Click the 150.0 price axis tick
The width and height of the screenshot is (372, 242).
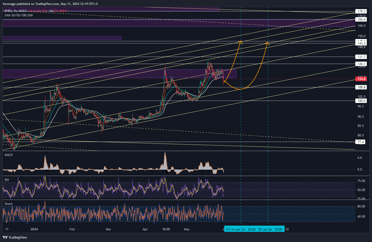(x=362, y=36)
